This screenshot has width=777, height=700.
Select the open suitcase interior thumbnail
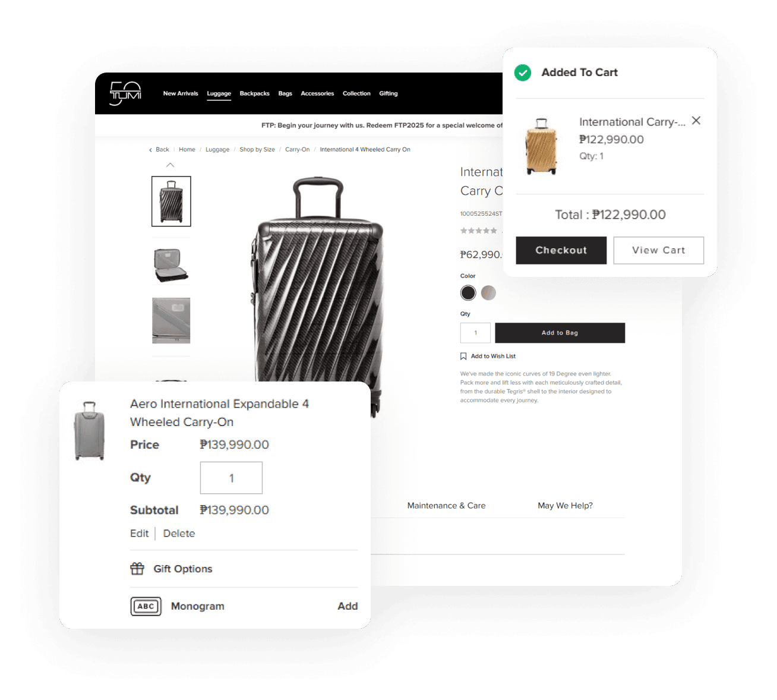pyautogui.click(x=171, y=264)
